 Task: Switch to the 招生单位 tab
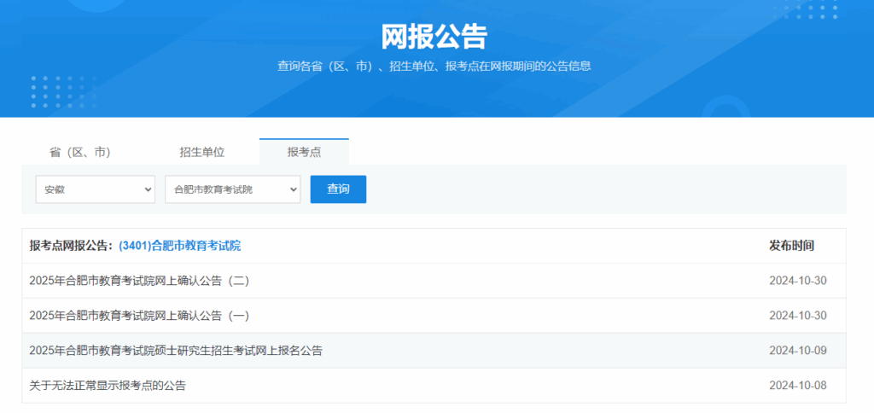[201, 152]
